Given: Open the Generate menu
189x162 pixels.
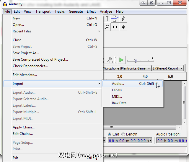Looking at the screenshot, I should (76, 11).
